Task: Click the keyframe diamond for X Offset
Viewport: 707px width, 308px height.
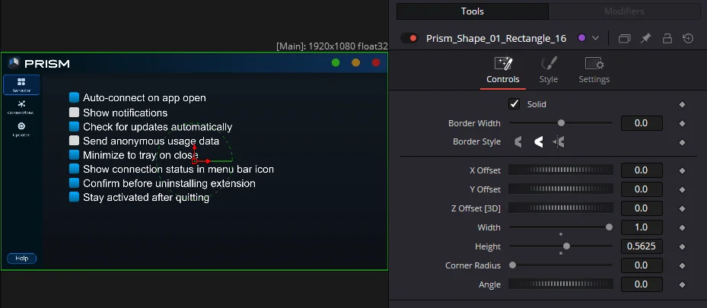Action: (x=682, y=170)
